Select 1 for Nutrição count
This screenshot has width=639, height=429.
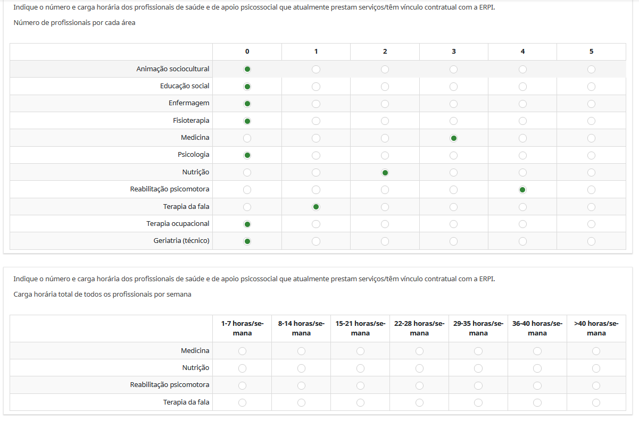tap(316, 172)
